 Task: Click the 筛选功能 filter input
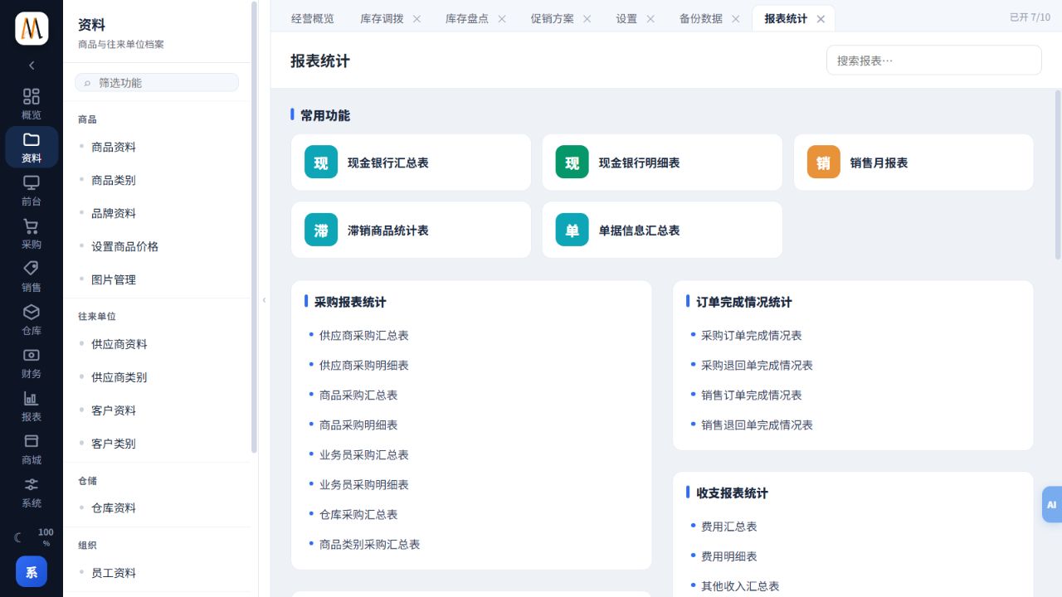157,83
